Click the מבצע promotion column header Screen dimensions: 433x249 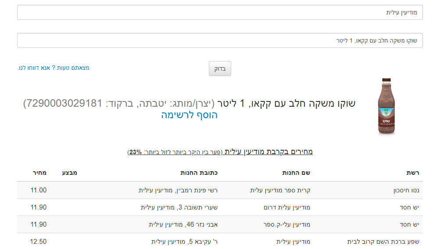[69, 173]
